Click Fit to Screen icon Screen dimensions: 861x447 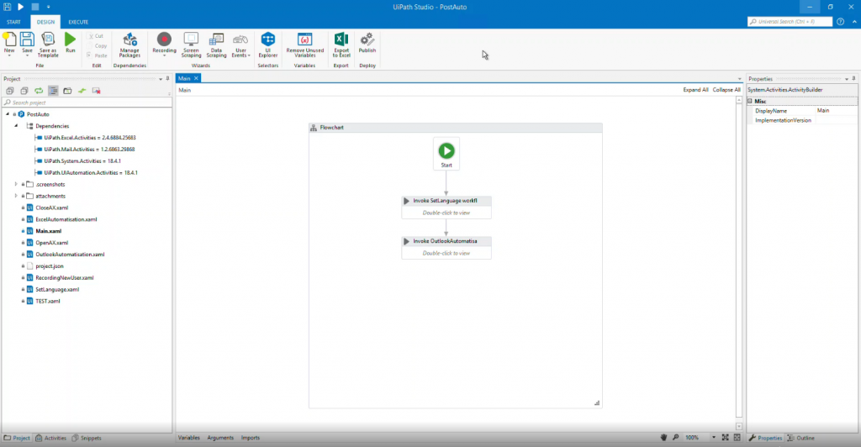click(726, 438)
